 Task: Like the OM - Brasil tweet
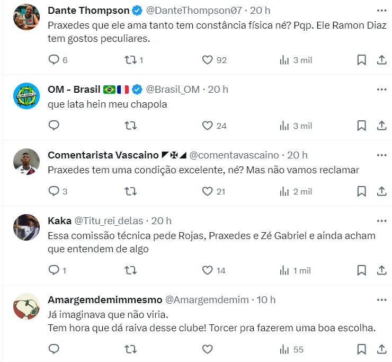pos(208,126)
